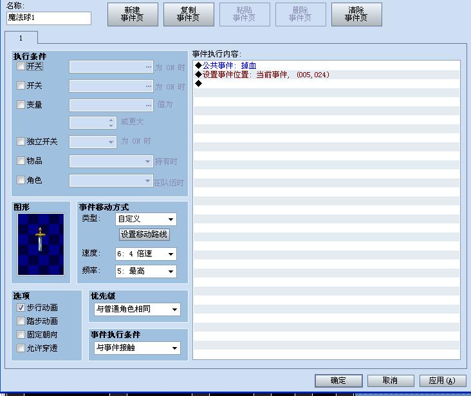Click the 清除事件页 button
471x396 pixels.
356,14
